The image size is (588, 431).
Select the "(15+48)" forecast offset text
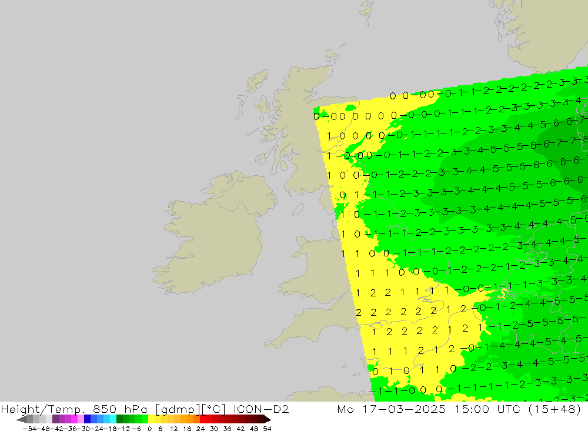(555, 409)
